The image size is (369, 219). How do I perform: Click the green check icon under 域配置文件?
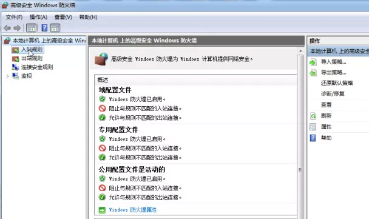(102, 117)
